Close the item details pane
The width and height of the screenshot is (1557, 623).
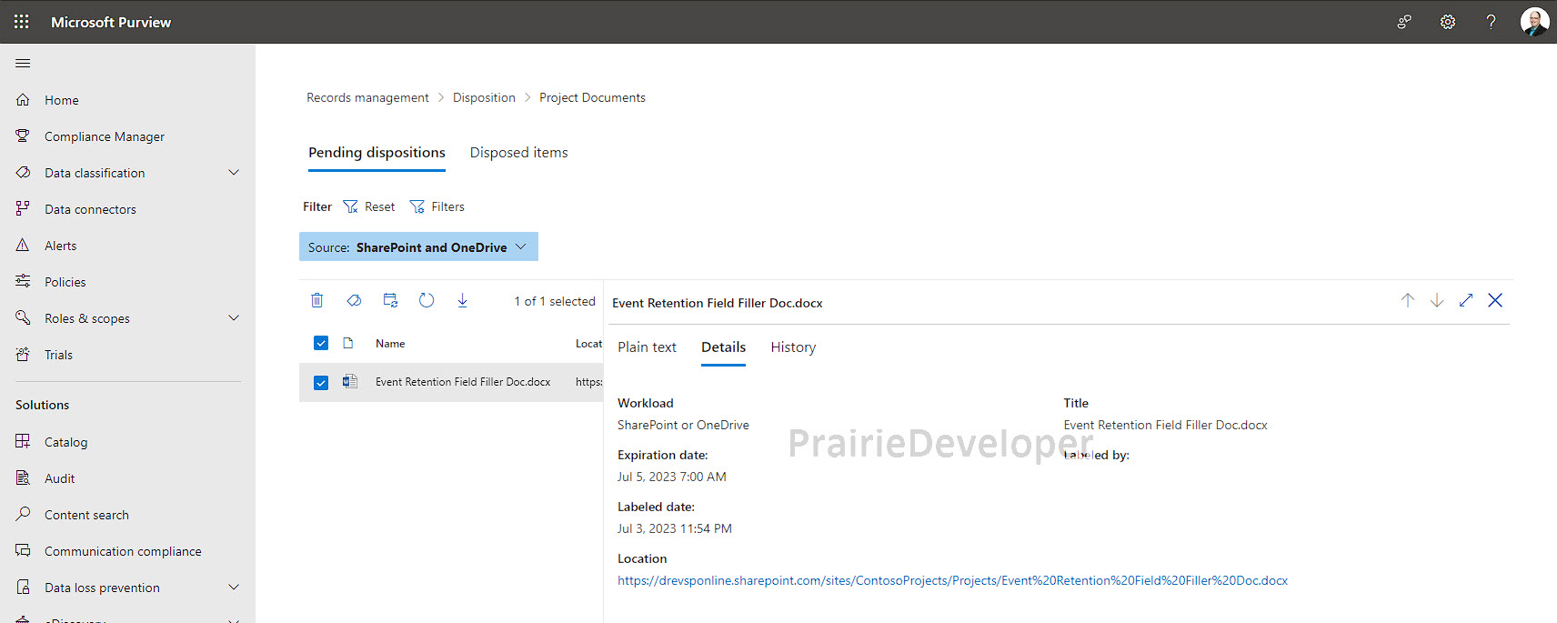(x=1495, y=300)
